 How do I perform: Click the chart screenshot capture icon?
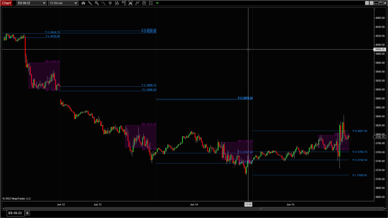point(130,3)
